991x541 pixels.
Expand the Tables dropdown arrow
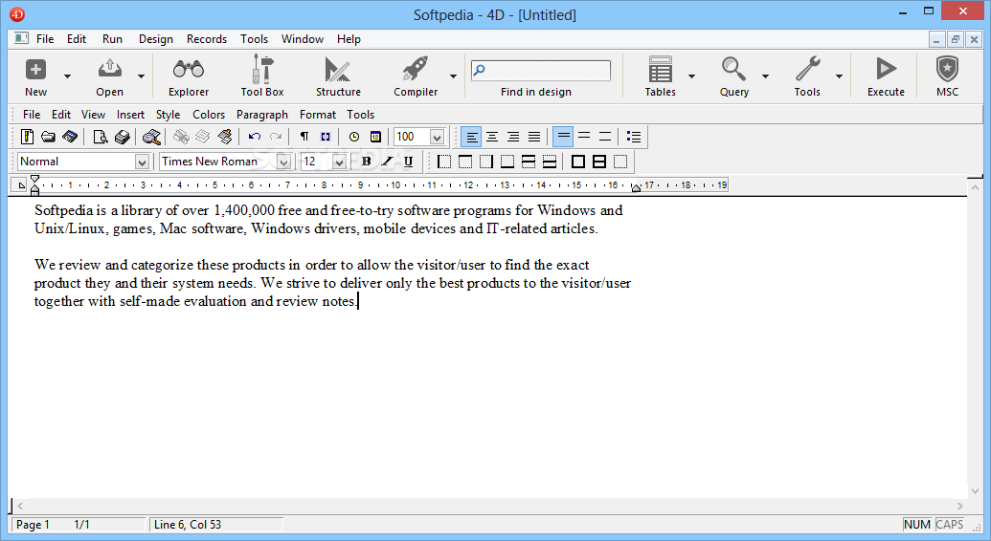pyautogui.click(x=691, y=76)
